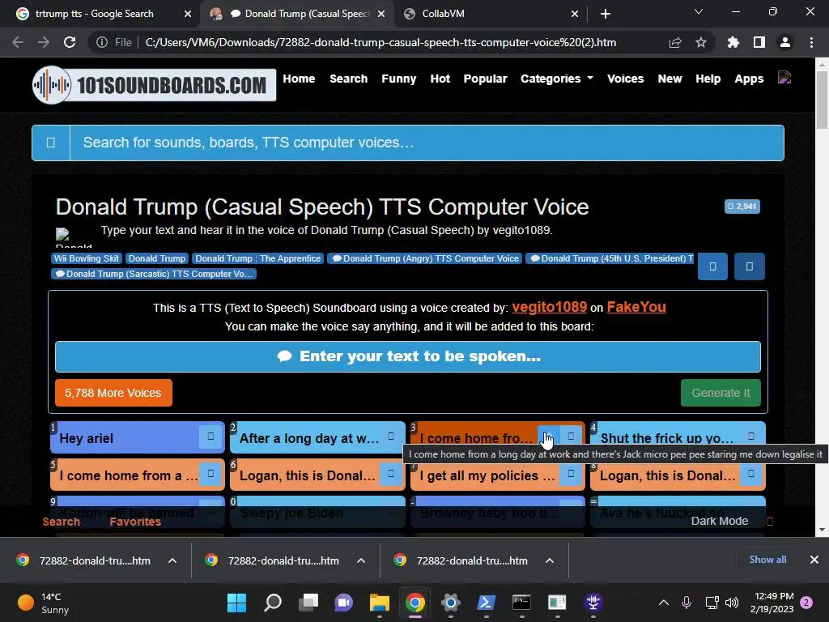The width and height of the screenshot is (829, 622).
Task: Toggle Dark Mode checkbox
Action: pyautogui.click(x=770, y=521)
